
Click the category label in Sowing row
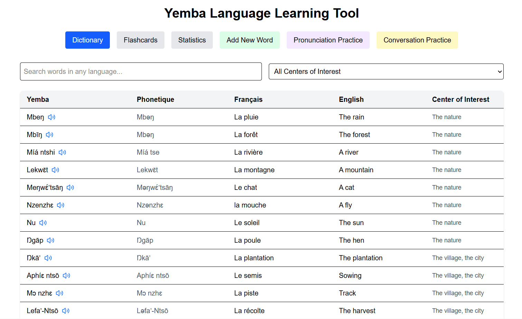coord(458,275)
